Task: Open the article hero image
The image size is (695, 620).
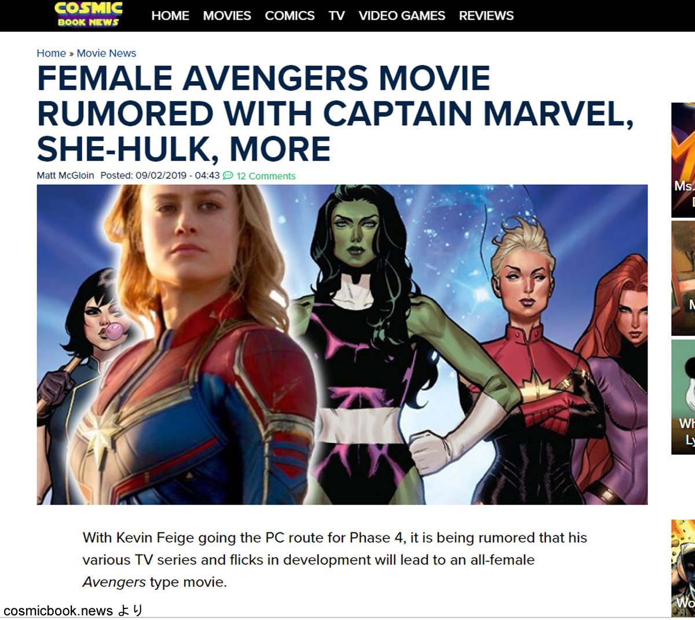Action: pos(342,345)
